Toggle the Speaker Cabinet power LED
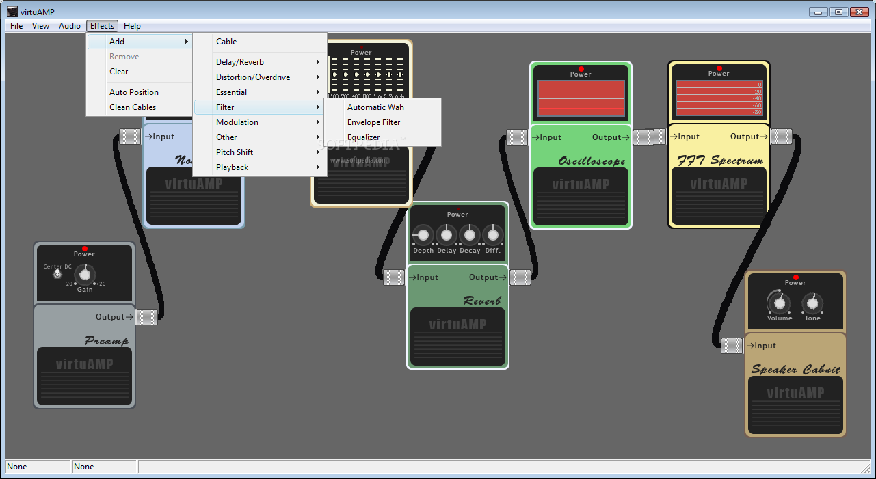The image size is (876, 479). (x=795, y=277)
